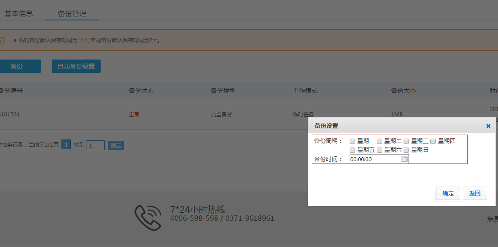Click the info icon beside the notice
This screenshot has height=247, width=498.
[1, 40]
